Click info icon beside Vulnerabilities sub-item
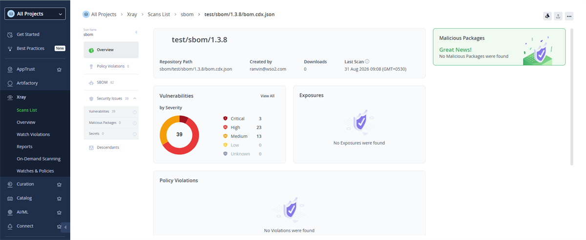 (x=134, y=112)
